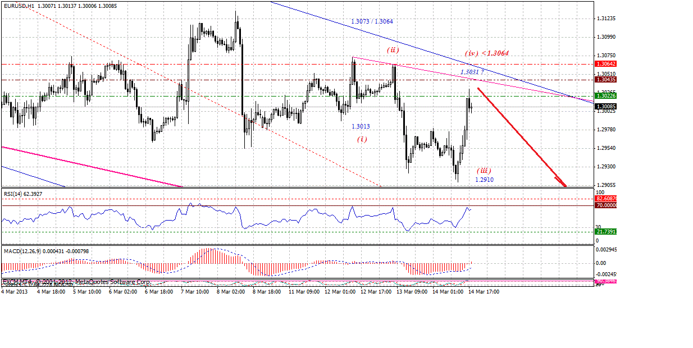Select the blue '1.3073 / 1.3064' label
The image size is (693, 348).
tap(372, 21)
